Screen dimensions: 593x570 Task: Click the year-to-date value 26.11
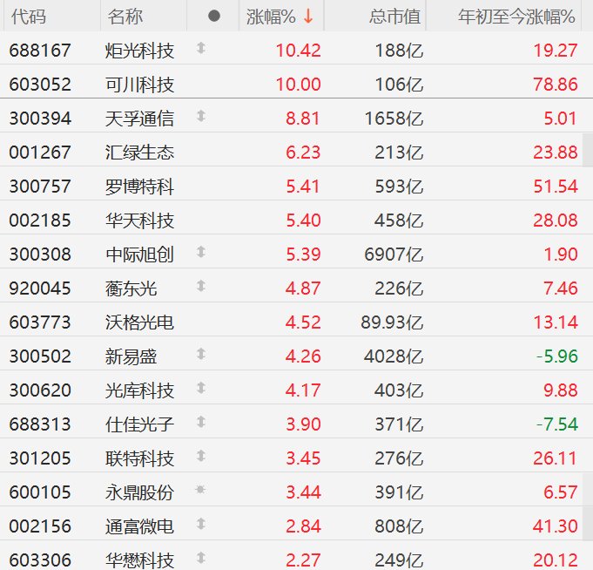[556, 458]
